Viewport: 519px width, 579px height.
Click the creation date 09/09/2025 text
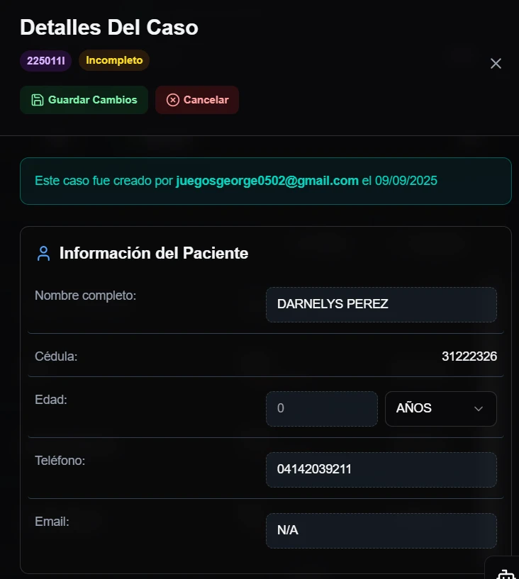[406, 181]
